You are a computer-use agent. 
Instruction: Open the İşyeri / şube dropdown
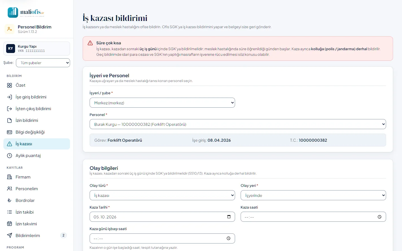pos(162,103)
